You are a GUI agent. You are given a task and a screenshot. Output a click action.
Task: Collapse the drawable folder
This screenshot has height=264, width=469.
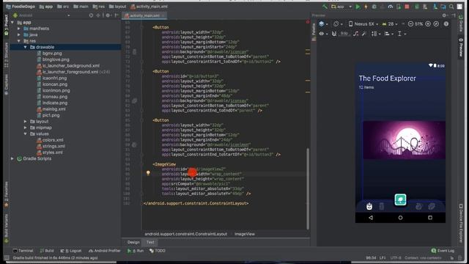point(25,47)
